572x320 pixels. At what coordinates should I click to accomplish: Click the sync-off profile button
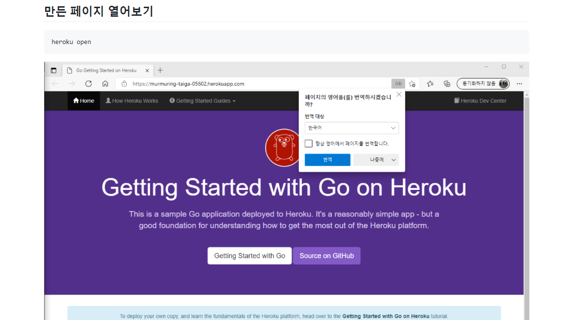(483, 84)
